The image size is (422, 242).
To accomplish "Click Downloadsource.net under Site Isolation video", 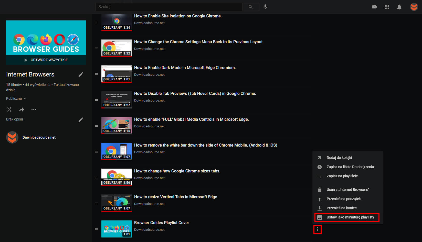I will (149, 23).
